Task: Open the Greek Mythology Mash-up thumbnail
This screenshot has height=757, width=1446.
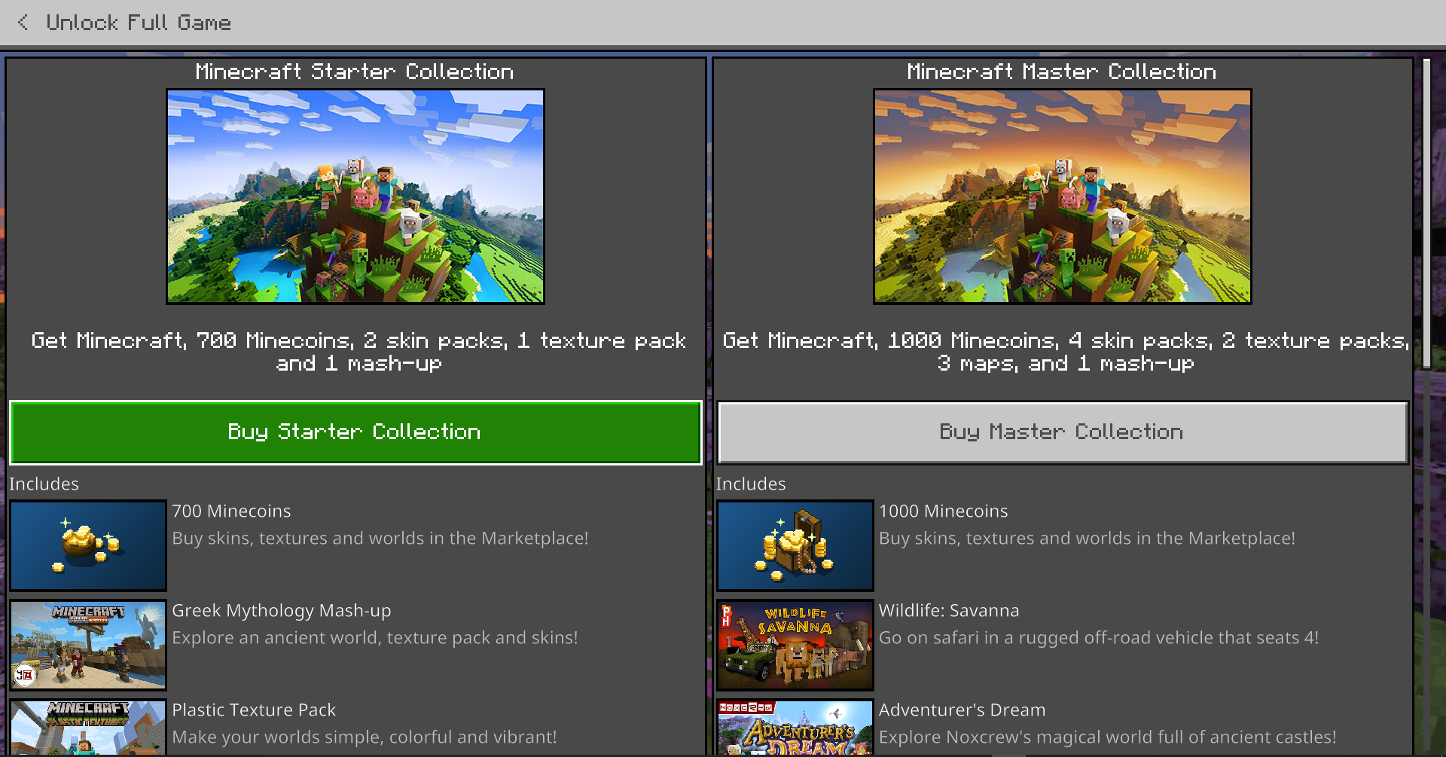Action: 88,645
